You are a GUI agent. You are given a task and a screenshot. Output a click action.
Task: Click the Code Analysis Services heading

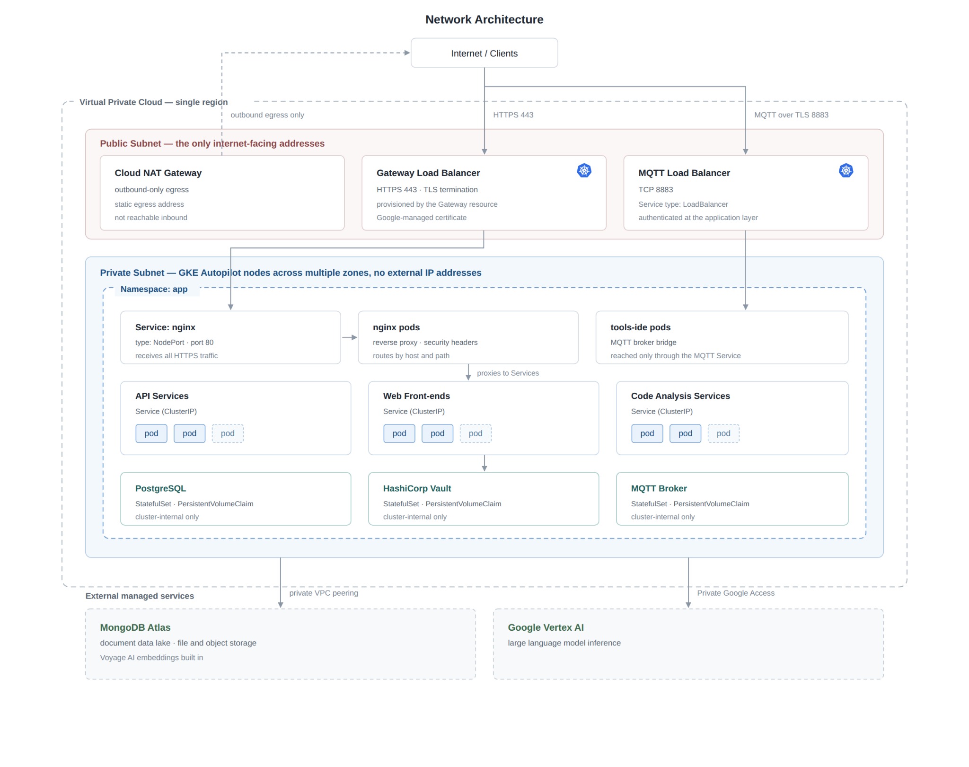(x=680, y=396)
